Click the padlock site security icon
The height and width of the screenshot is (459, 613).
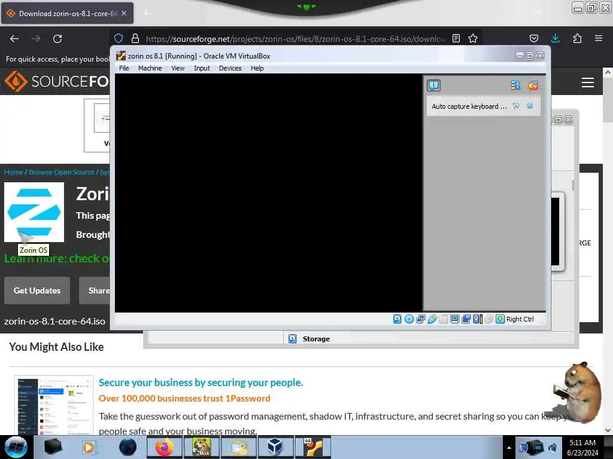pos(135,38)
